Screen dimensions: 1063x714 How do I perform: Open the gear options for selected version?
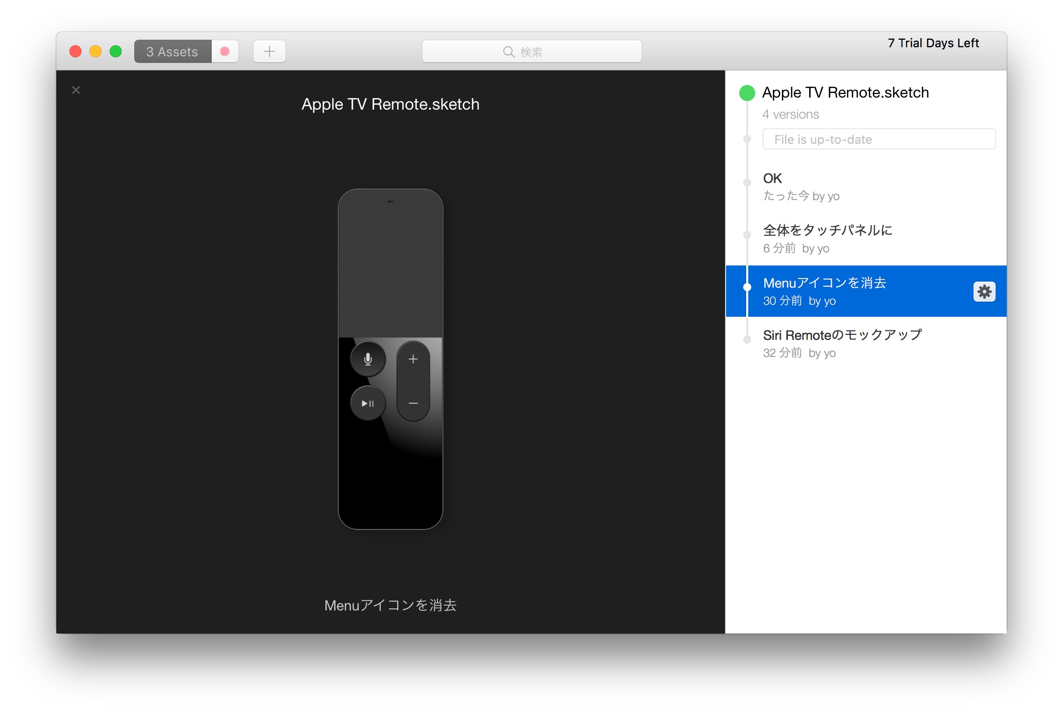[984, 292]
